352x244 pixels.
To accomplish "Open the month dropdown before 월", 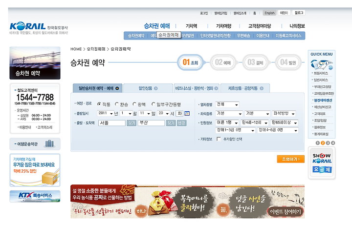I will 127,113.
